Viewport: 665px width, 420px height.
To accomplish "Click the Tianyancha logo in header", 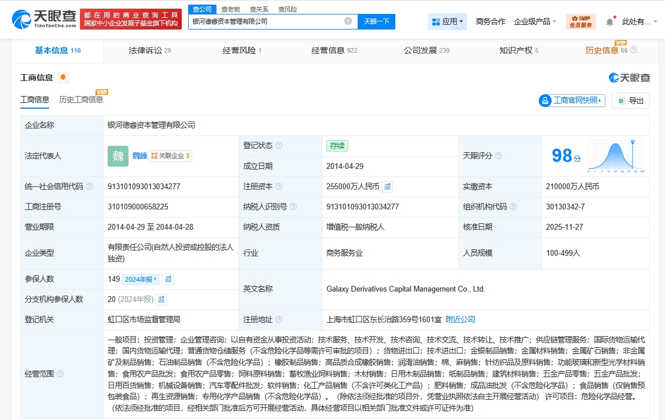I will pos(44,21).
